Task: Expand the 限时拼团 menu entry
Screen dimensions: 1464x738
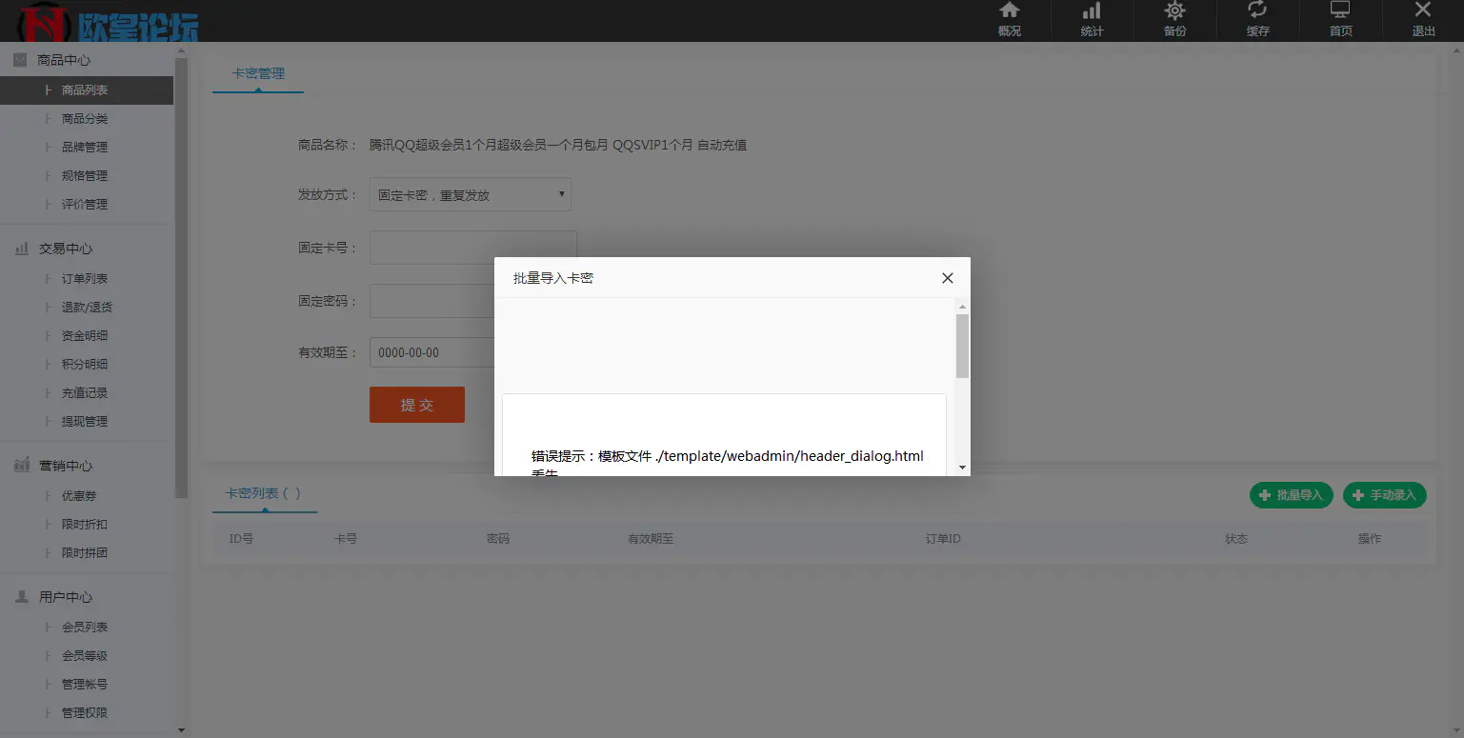Action: pos(86,552)
